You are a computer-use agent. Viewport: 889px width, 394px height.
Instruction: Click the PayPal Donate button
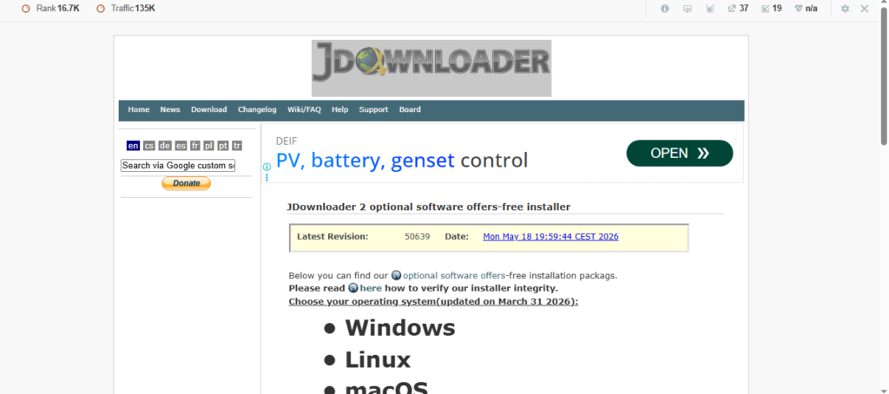point(186,183)
